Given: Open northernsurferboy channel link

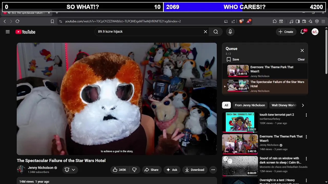Looking at the screenshot, I should (270, 119).
